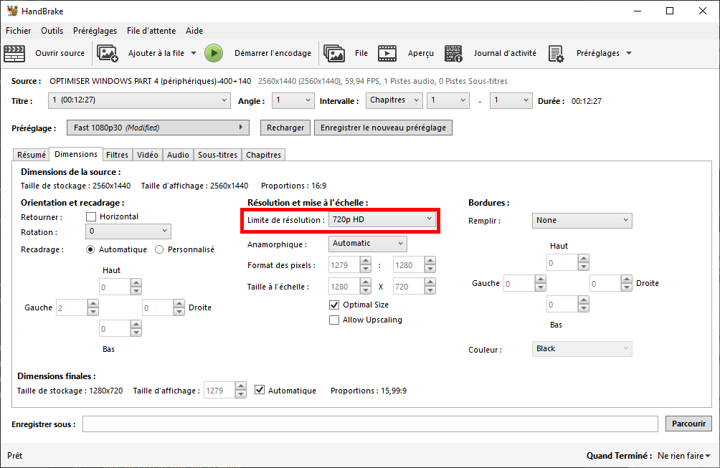Open the start chapter dropdown
This screenshot has height=468, width=720.
447,100
